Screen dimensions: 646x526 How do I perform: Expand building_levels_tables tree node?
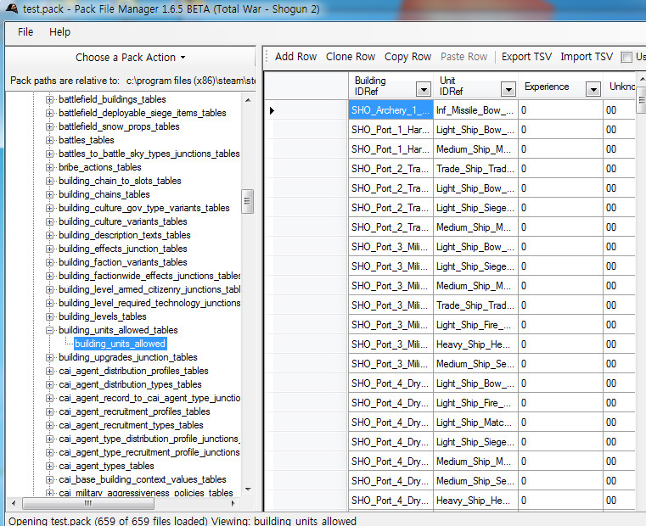click(49, 316)
